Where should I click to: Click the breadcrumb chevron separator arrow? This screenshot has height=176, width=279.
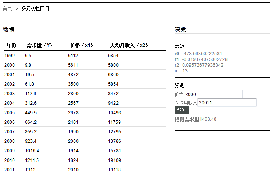[17, 8]
